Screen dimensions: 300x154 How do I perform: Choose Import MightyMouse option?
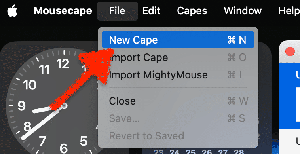[x=178, y=75]
